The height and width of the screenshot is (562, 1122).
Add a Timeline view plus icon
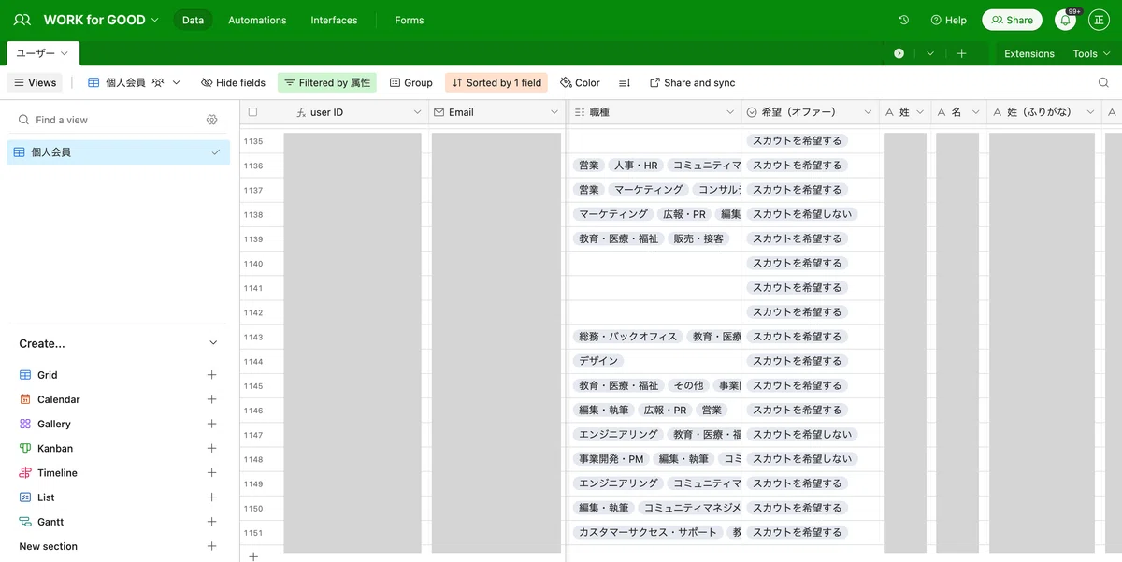[x=212, y=473]
